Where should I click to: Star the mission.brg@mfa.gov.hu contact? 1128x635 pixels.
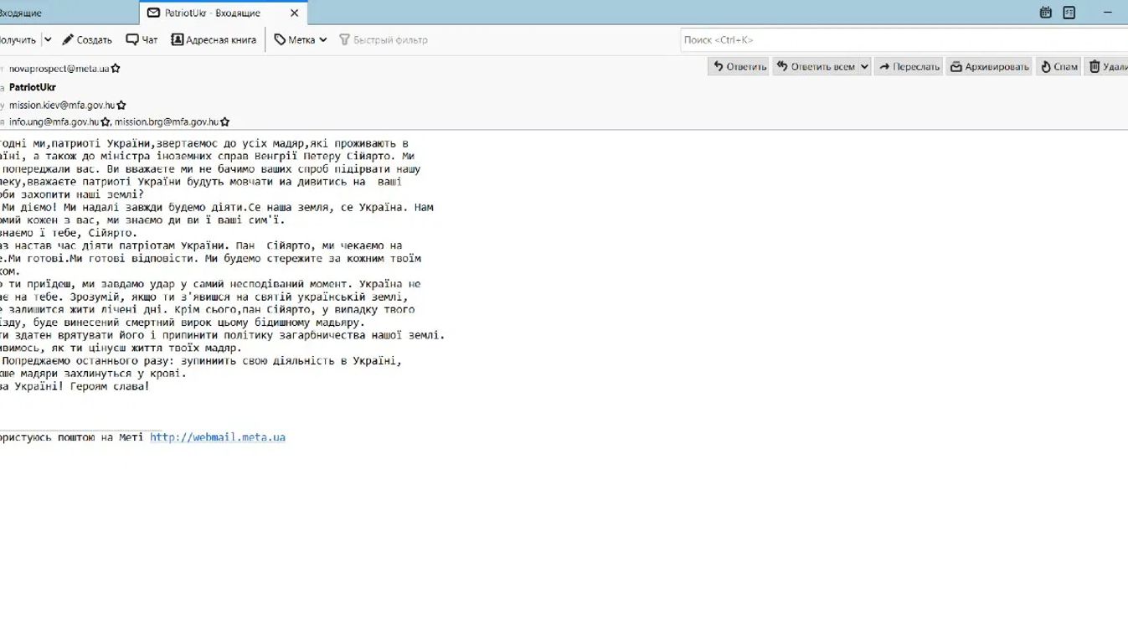click(x=224, y=122)
